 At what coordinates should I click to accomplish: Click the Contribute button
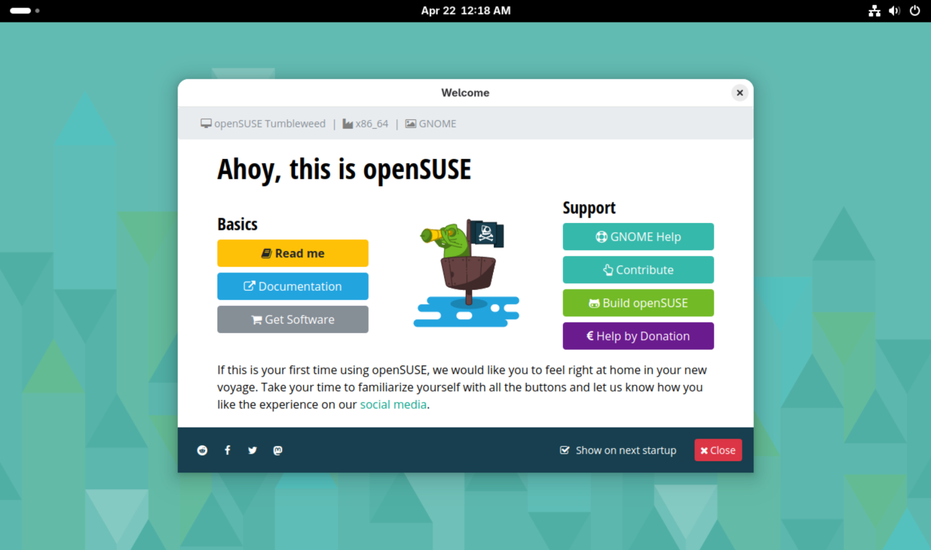point(638,270)
